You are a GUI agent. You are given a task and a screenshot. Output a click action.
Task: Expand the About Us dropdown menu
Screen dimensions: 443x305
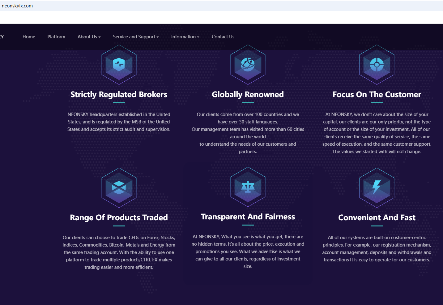point(89,37)
